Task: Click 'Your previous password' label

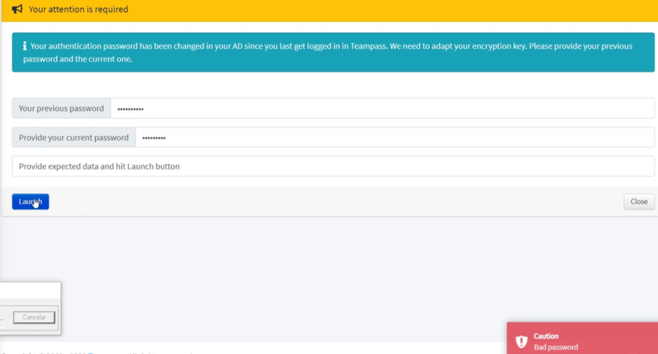Action: (62, 108)
